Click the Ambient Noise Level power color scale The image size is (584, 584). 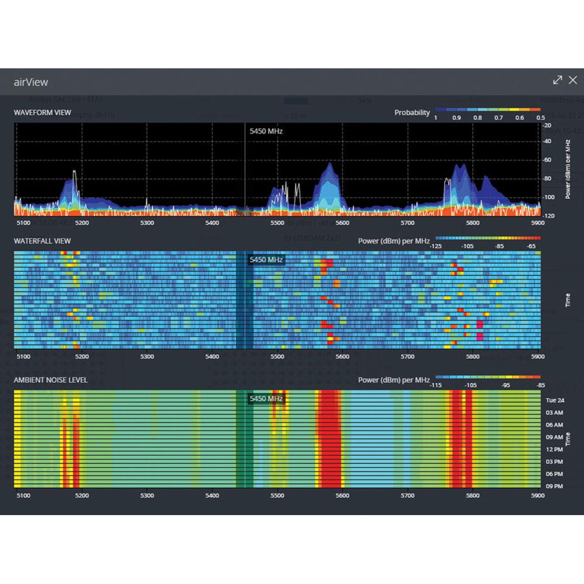(x=487, y=377)
